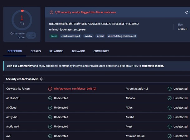Click the Arctic Wolf vendor name
Image resolution: width=190 pixels, height=140 pixels.
click(13, 127)
